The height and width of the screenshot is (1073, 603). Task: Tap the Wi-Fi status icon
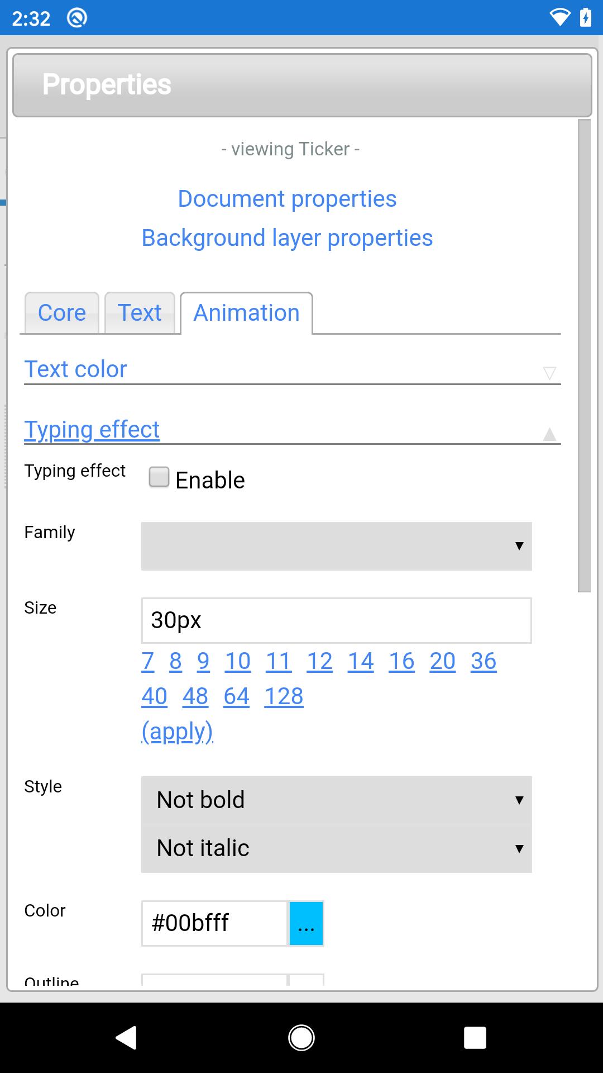(x=559, y=18)
